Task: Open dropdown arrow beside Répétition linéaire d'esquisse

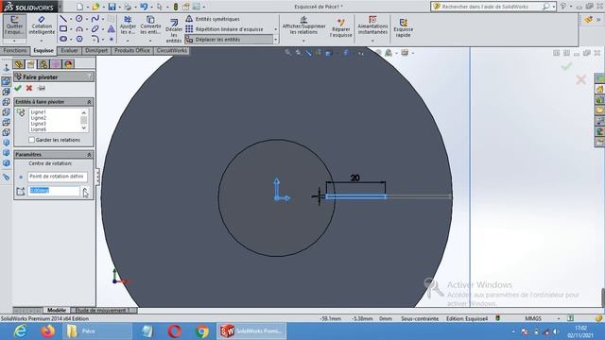Action: tap(275, 29)
